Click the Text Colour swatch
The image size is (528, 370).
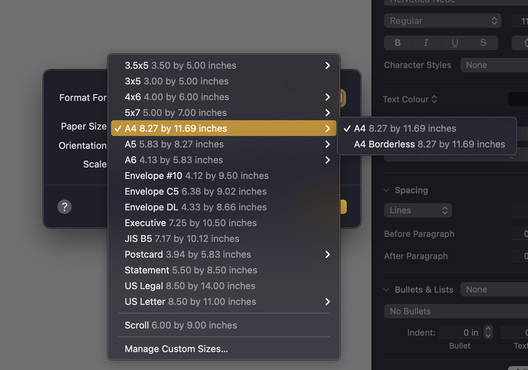[518, 99]
